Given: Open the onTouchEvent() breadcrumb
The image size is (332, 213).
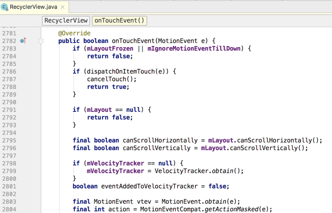Looking at the screenshot, I should coord(120,20).
